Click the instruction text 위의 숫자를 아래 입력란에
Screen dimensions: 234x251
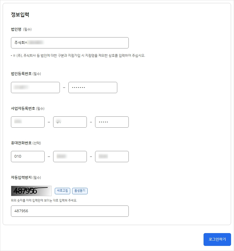tap(44, 200)
